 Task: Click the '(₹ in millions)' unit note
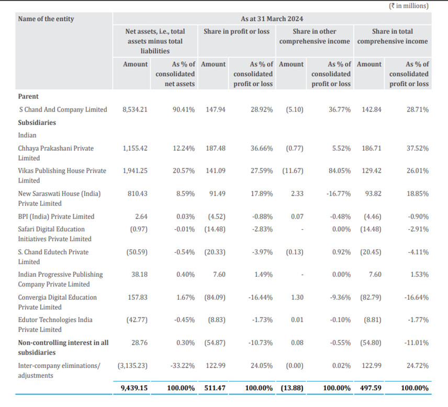pyautogui.click(x=408, y=6)
